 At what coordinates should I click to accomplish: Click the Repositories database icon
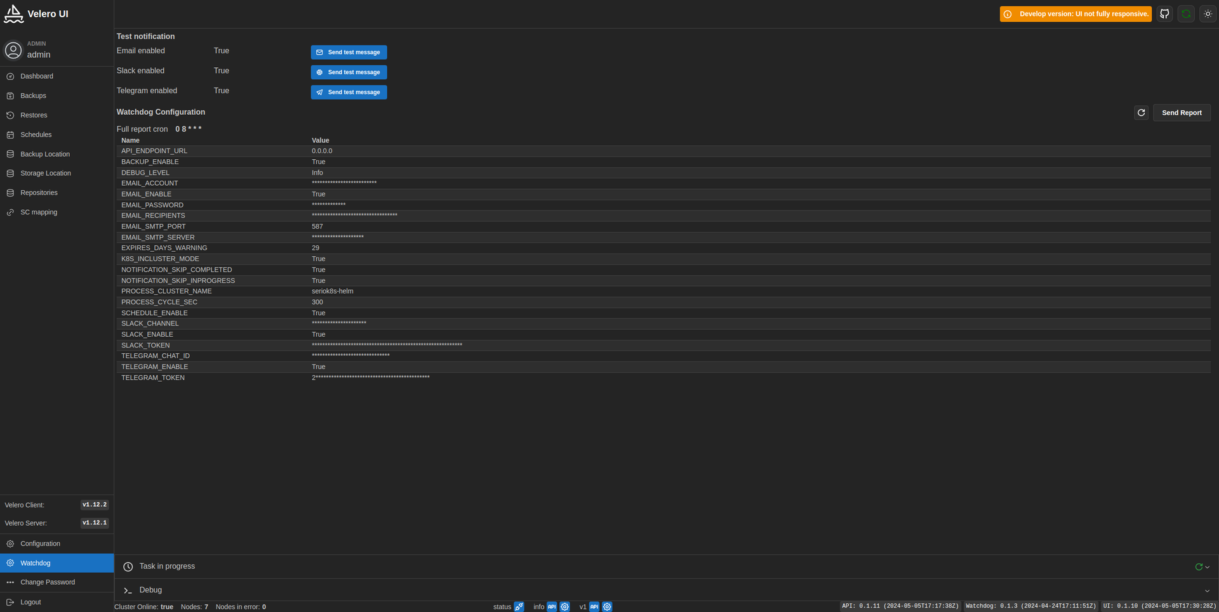[x=10, y=193]
